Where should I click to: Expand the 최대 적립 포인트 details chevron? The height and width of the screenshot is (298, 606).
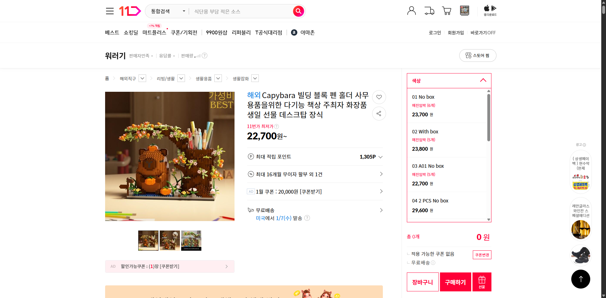[x=380, y=157]
